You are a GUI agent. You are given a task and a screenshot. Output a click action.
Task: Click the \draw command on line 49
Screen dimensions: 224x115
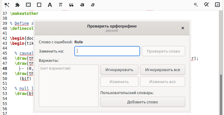(21, 73)
